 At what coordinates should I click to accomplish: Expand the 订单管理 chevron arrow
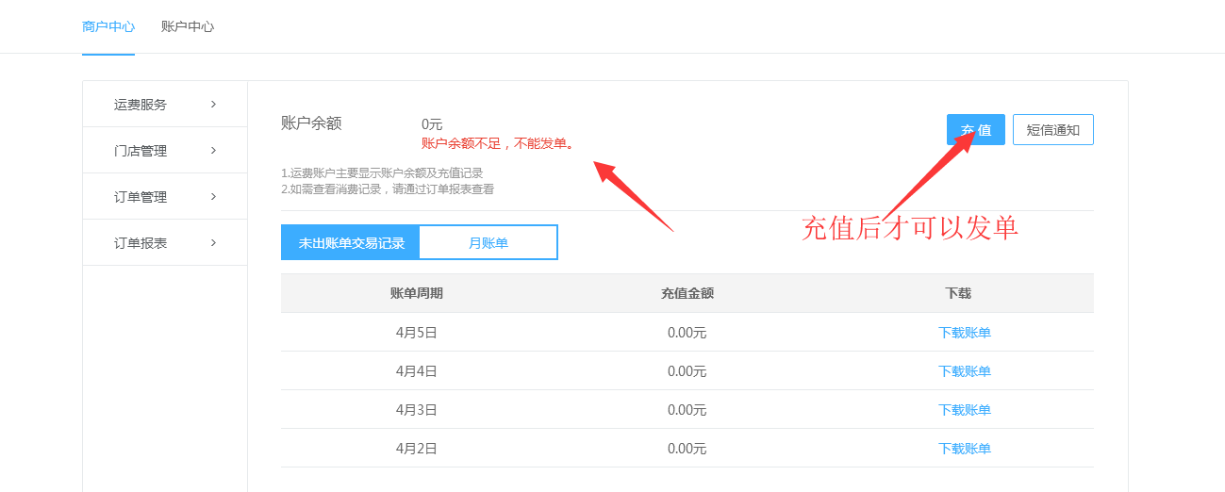[214, 196]
